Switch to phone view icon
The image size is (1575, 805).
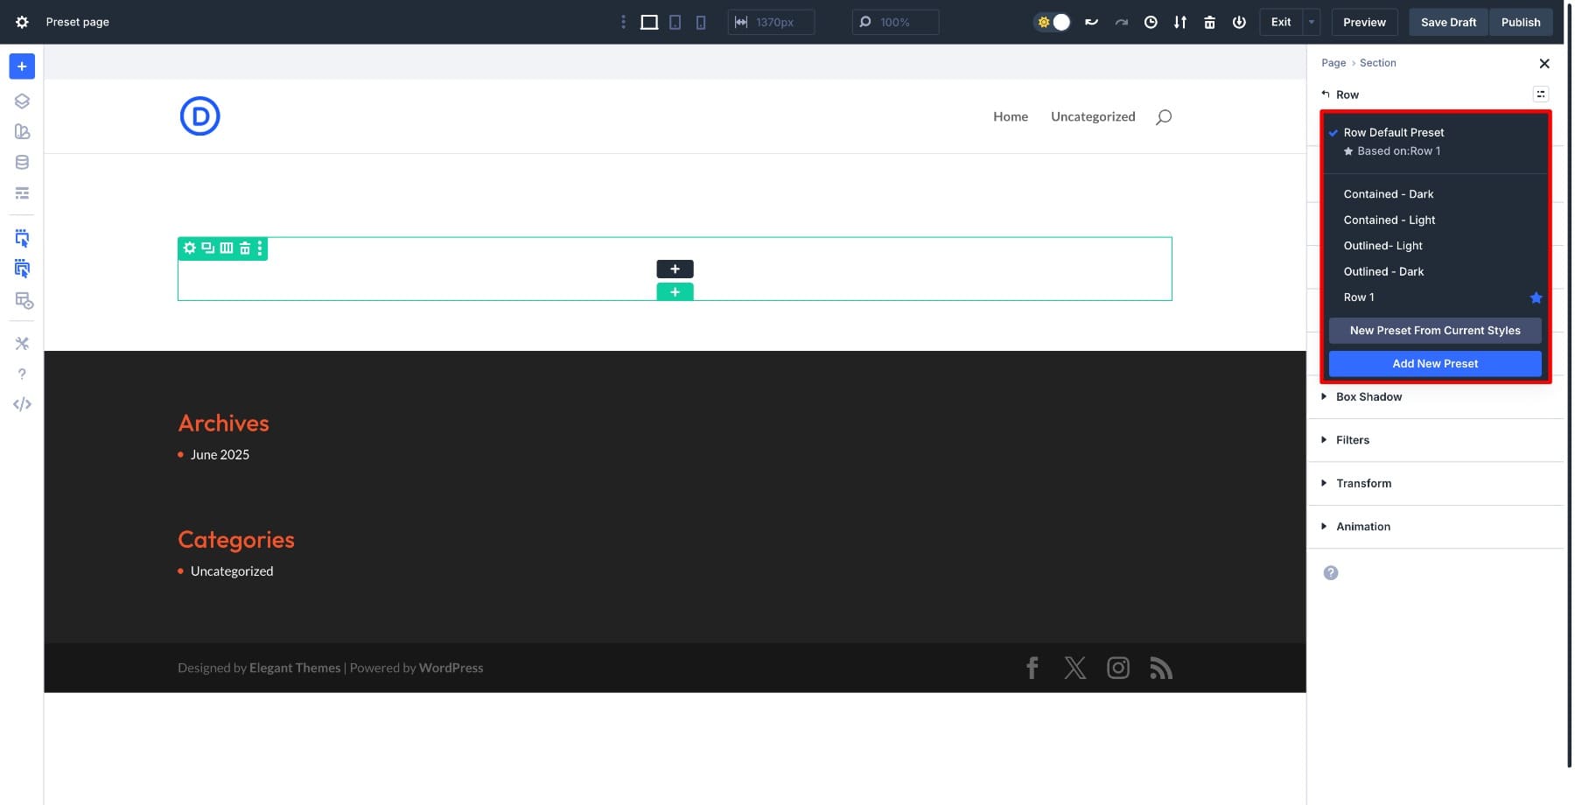tap(700, 23)
